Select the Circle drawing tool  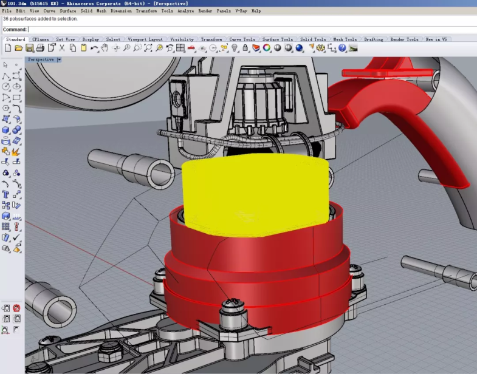6,87
